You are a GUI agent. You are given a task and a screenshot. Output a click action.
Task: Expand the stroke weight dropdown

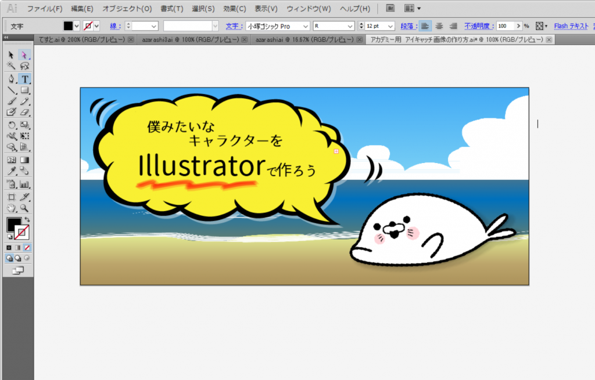pos(153,26)
